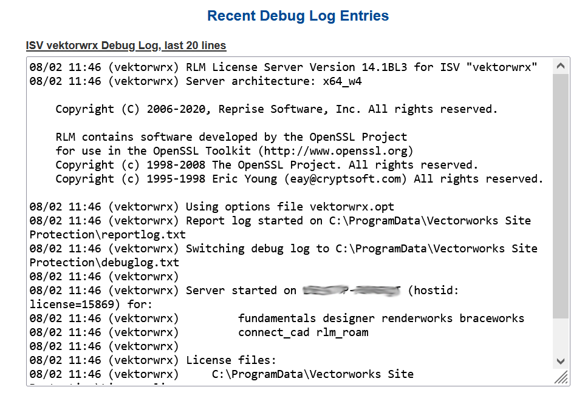Click the "Report log started on" line
The image size is (585, 404).
tap(280, 221)
